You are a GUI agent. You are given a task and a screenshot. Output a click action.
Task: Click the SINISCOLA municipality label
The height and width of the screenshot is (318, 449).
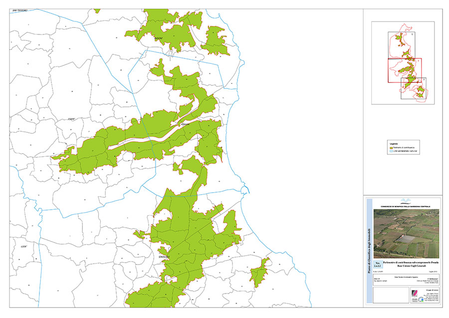tap(164, 257)
